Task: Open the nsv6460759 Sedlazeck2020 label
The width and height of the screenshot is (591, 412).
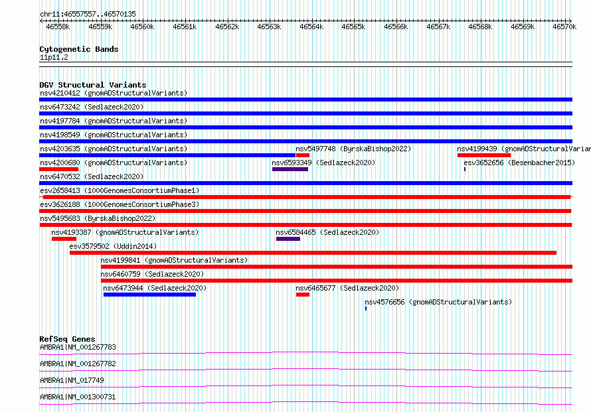Action: point(152,274)
